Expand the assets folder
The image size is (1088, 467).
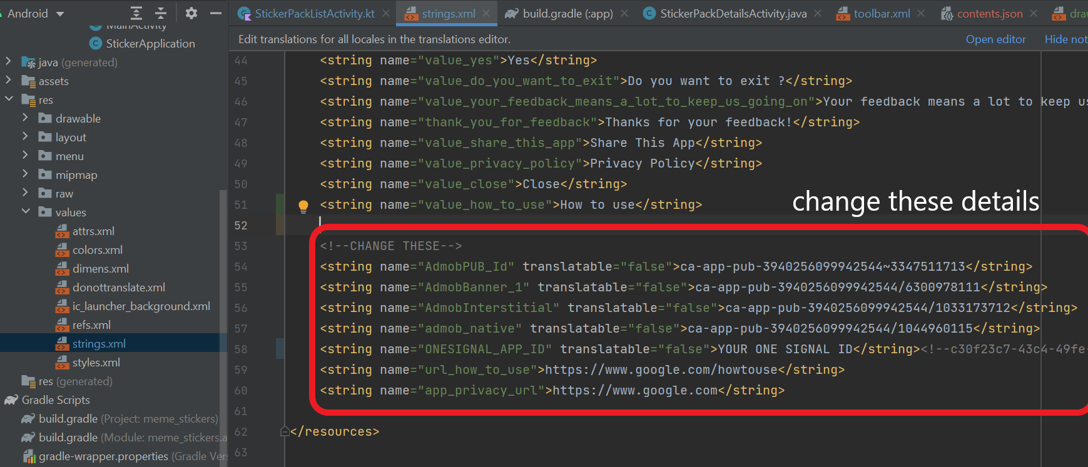[x=9, y=81]
